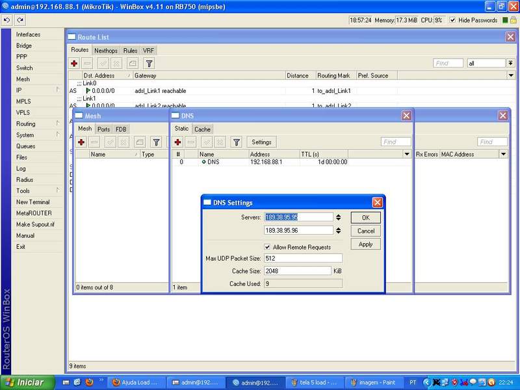Click disable cross in DNS window toolbar
The width and height of the screenshot is (520, 390).
coord(220,142)
